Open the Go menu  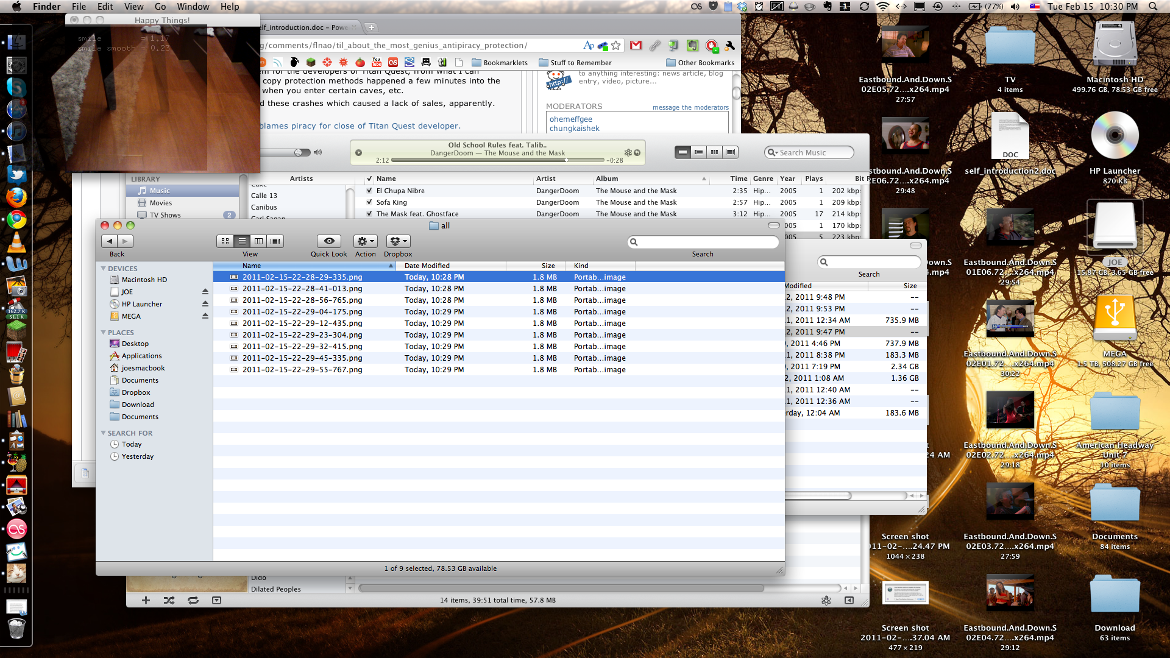tap(160, 7)
